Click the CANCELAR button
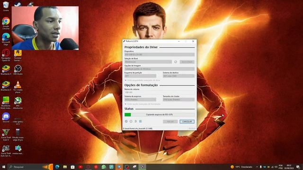This screenshot has height=170, width=303. point(187,122)
